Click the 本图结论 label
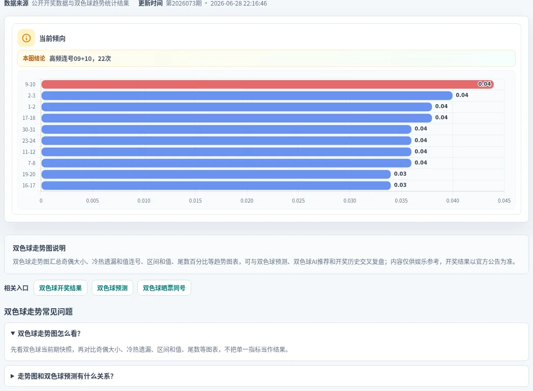The image size is (533, 391). (34, 58)
